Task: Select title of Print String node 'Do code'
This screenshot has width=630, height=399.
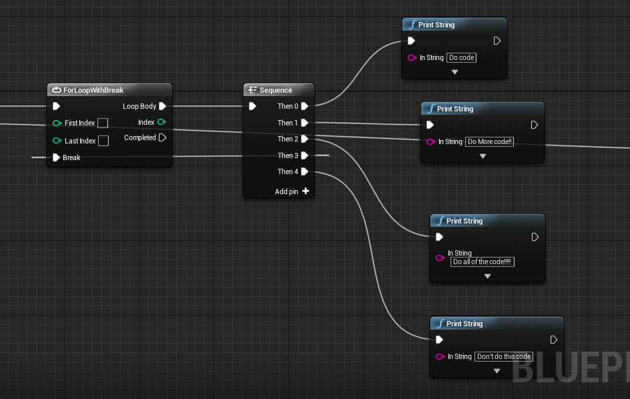Action: [x=436, y=25]
